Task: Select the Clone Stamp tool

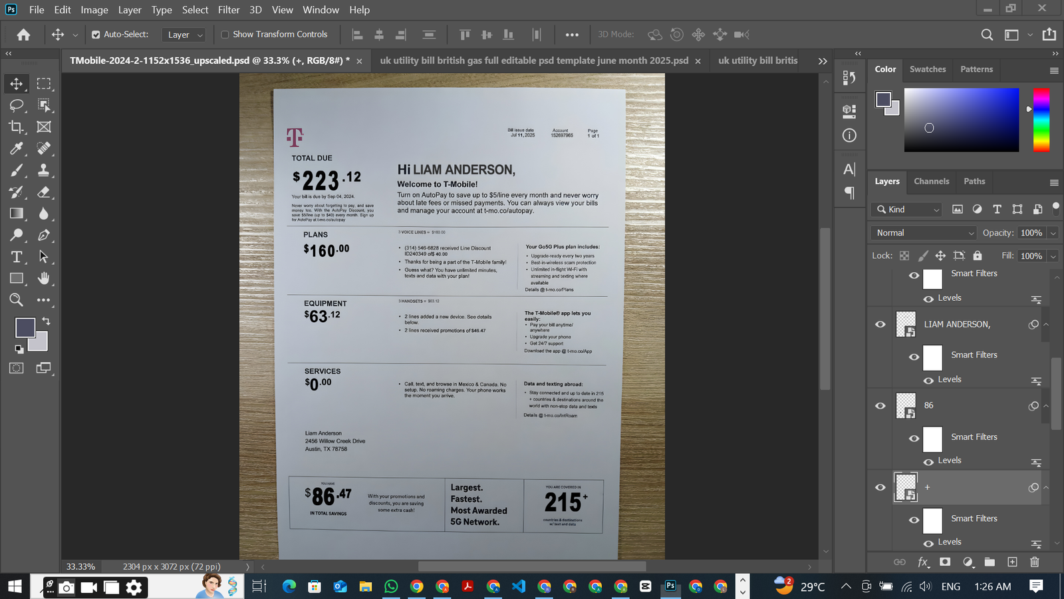Action: [44, 170]
